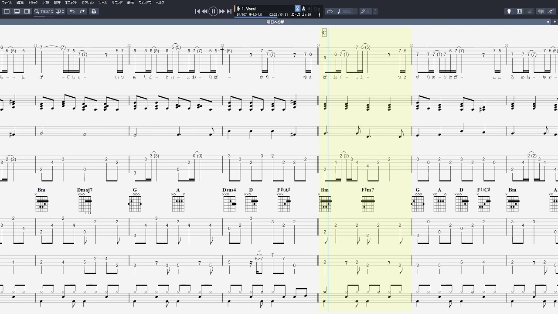Viewport: 558px width, 314px height.
Task: Show the fretboard view with the guitar headstock icon
Action: click(509, 11)
